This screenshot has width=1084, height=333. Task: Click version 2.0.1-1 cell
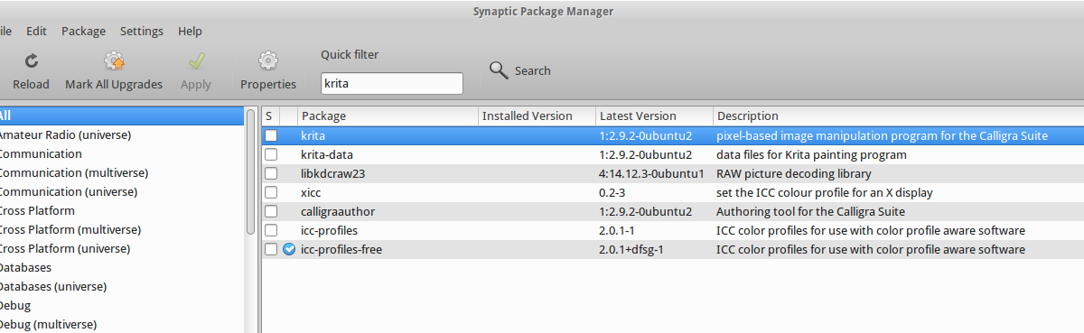617,230
